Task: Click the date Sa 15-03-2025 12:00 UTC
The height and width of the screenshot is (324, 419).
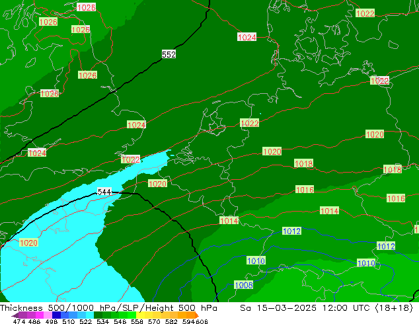Action: [306, 308]
